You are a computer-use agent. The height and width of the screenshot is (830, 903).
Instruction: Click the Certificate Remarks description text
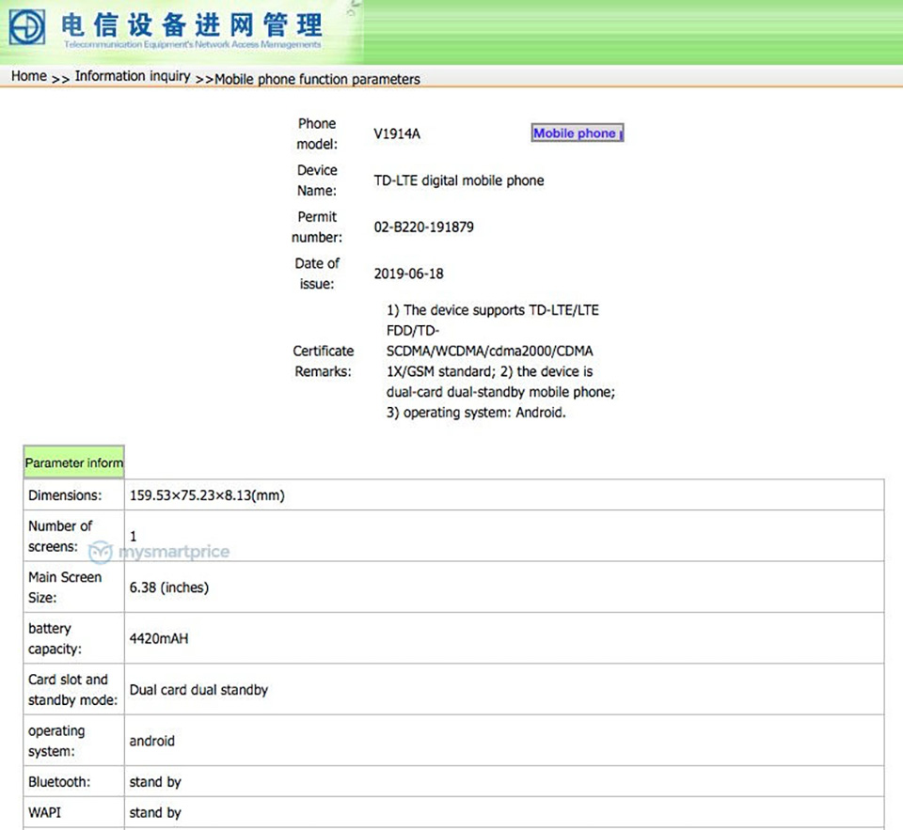(500, 361)
